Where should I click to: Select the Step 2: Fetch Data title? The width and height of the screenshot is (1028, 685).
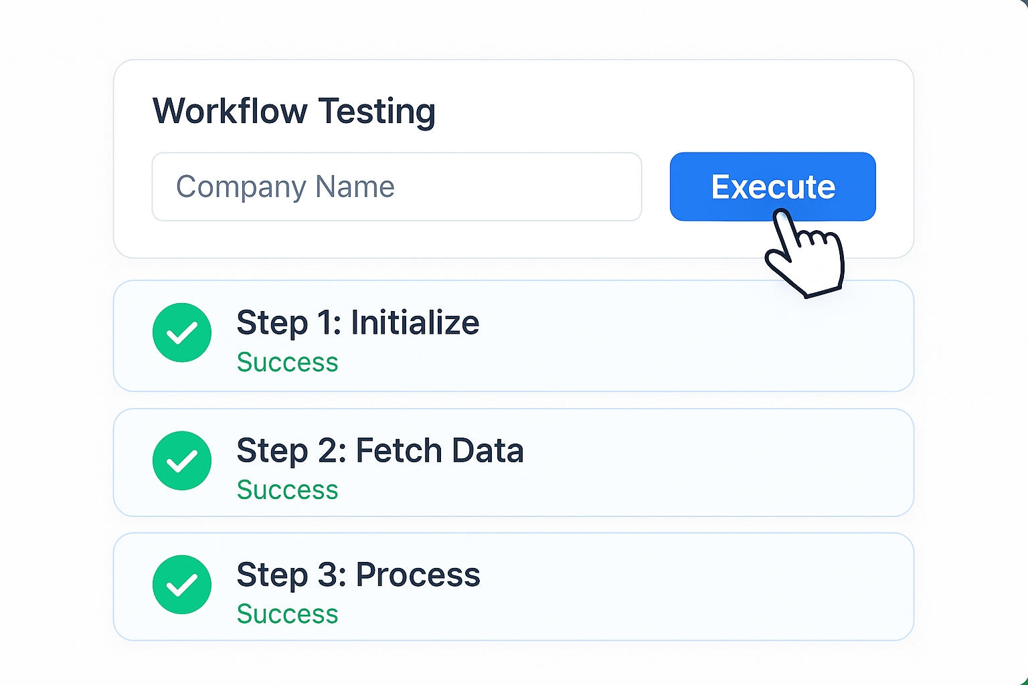(x=379, y=450)
